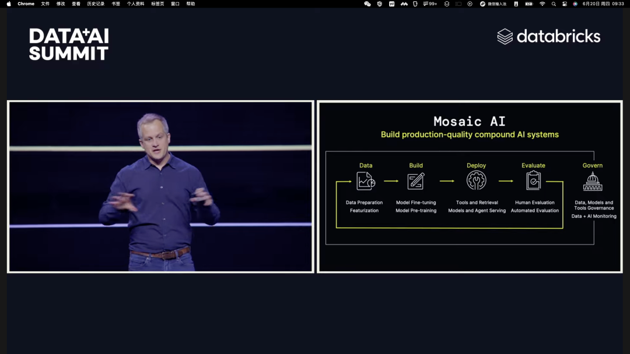The height and width of the screenshot is (354, 630).
Task: Click the 'Model Fine-tuning' label
Action: pos(416,203)
